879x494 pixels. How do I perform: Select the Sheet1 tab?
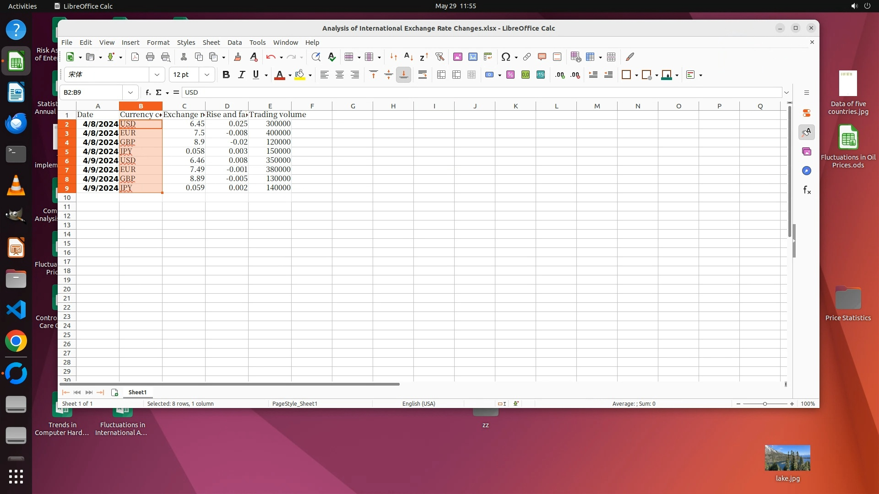[x=137, y=392]
